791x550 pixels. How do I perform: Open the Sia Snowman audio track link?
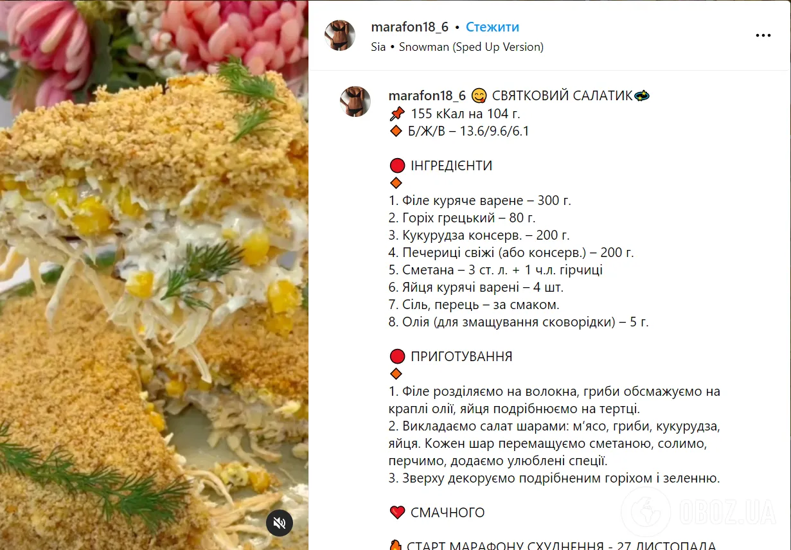[x=458, y=47]
